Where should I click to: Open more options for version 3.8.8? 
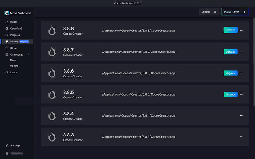(242, 31)
